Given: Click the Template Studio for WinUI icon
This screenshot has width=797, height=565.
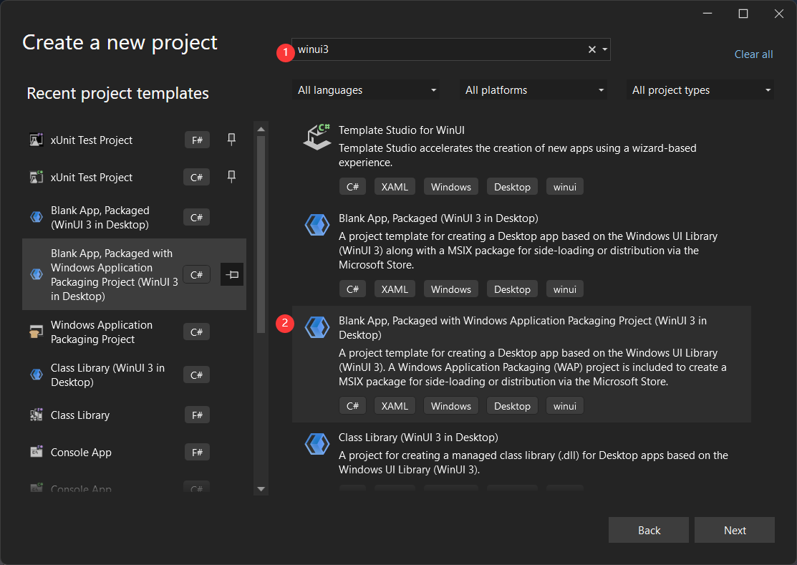Looking at the screenshot, I should pyautogui.click(x=317, y=136).
